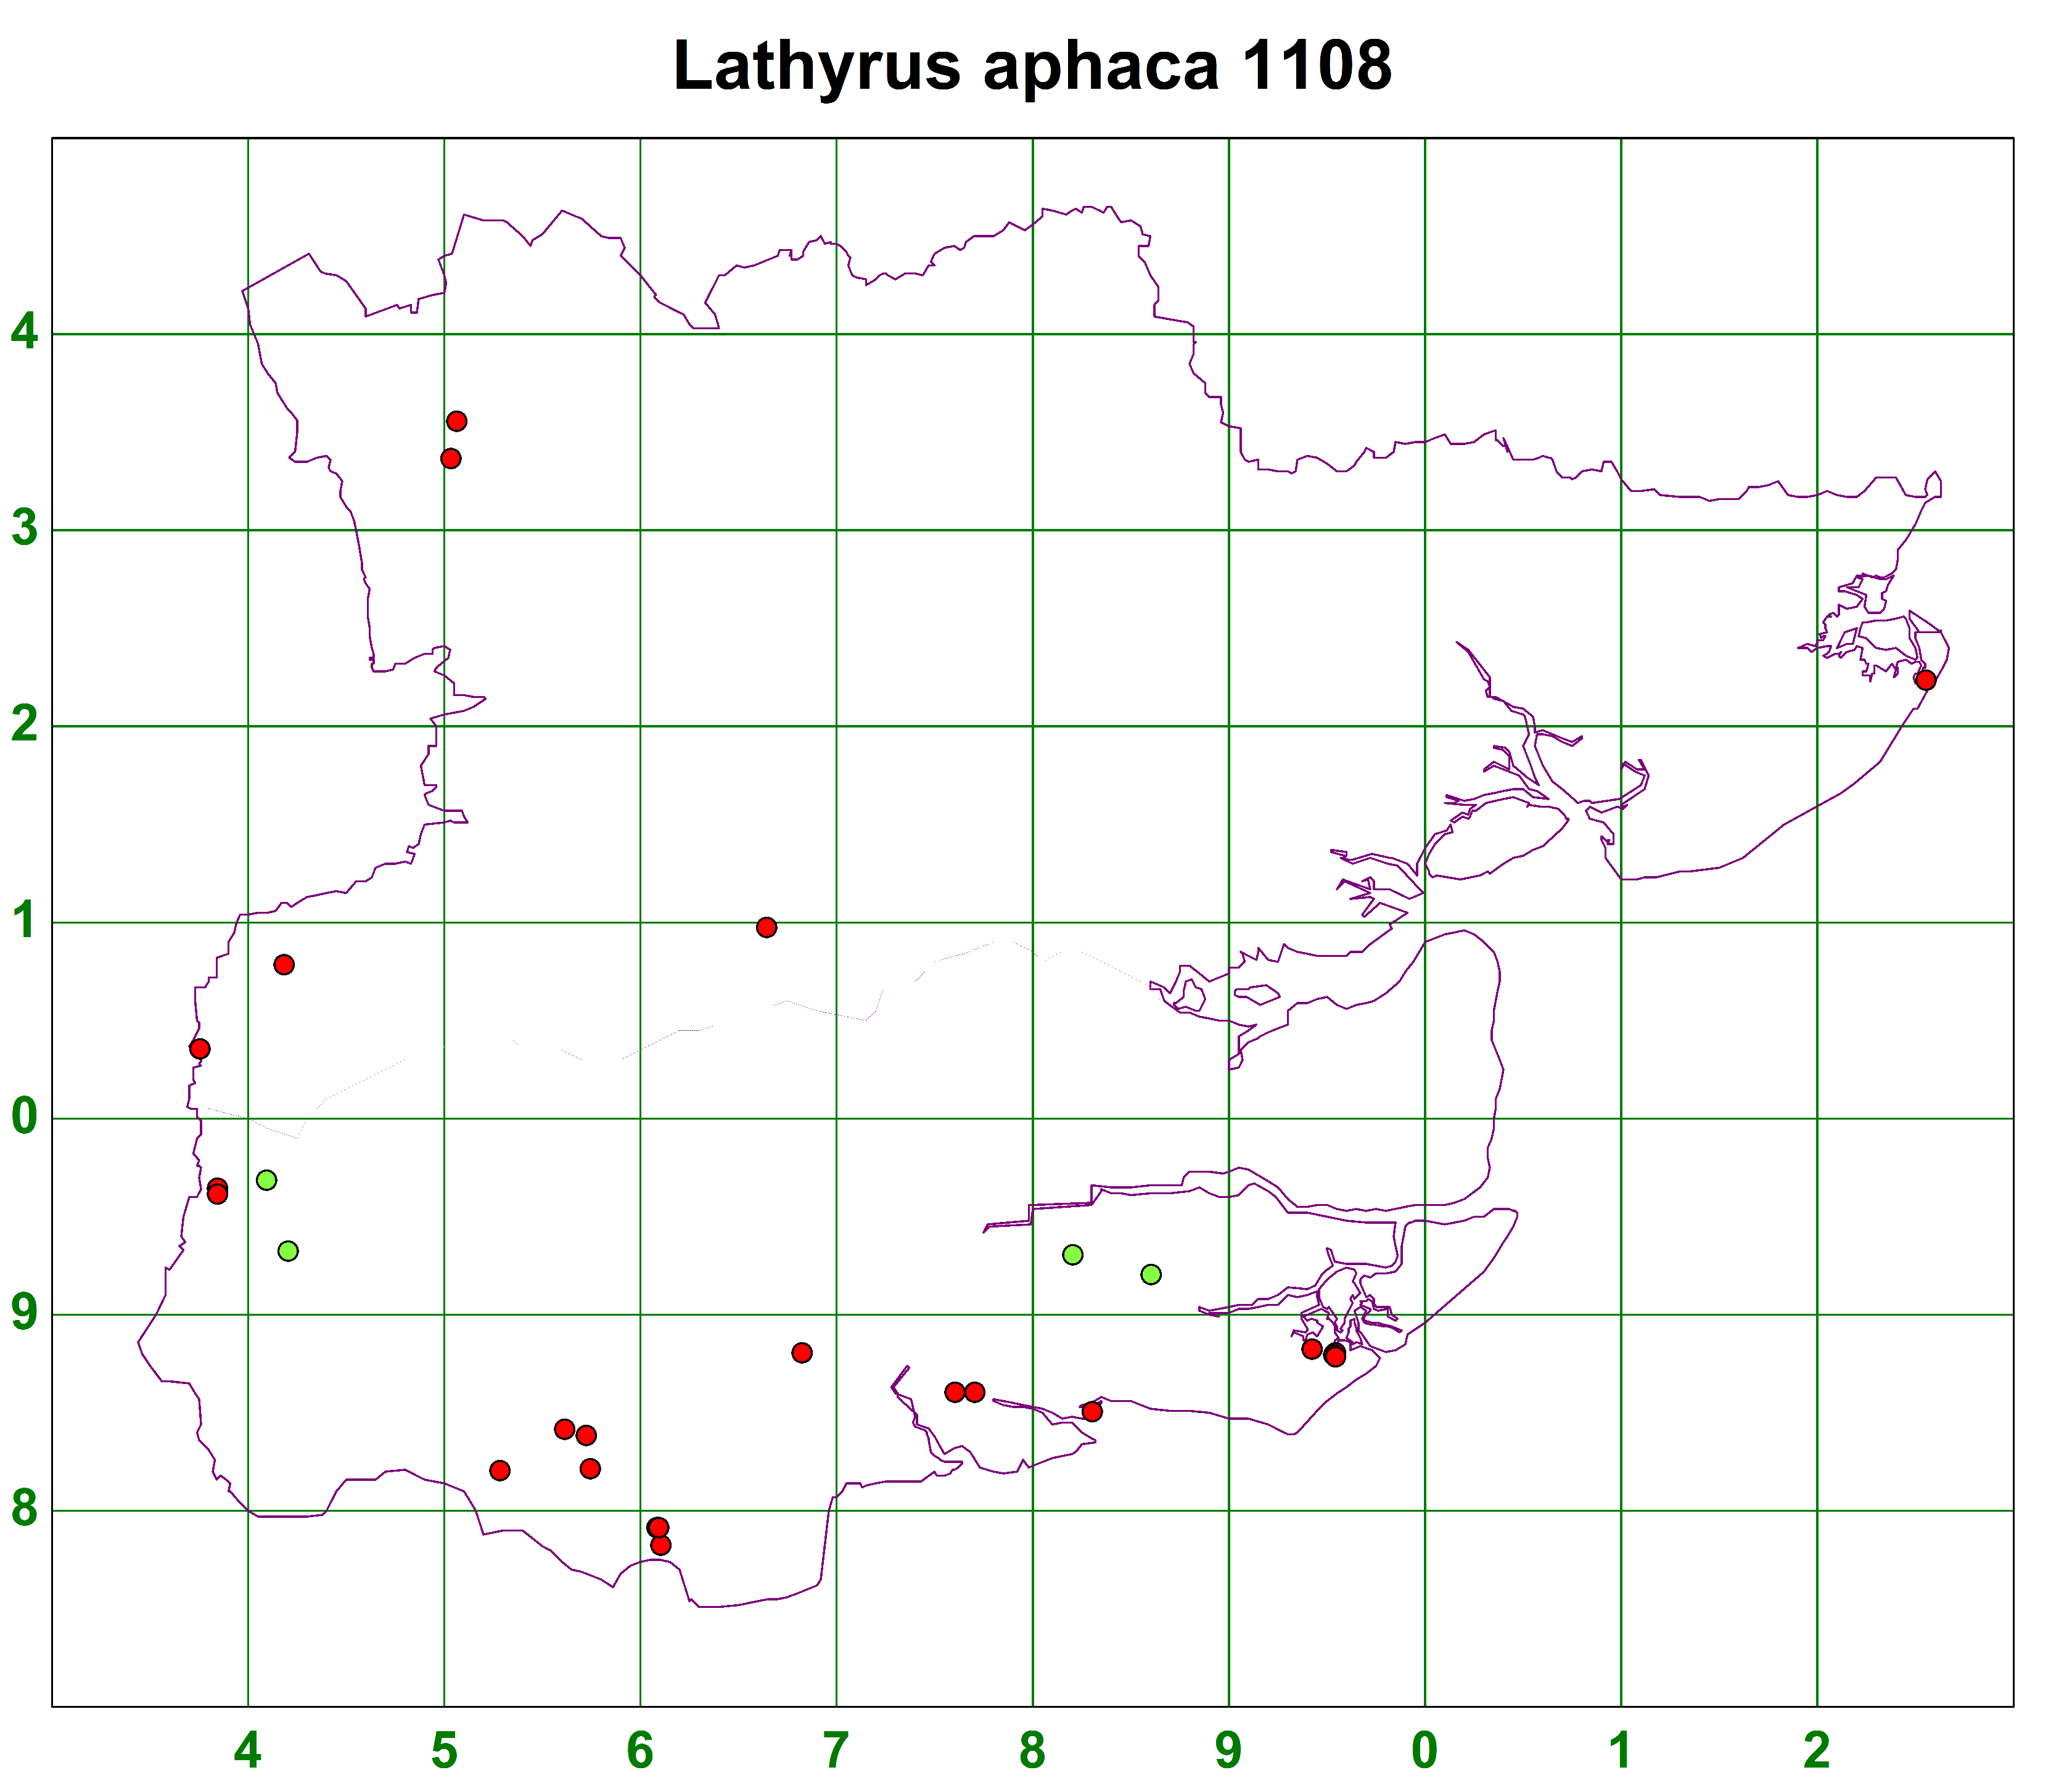Click the southernmost red dot on the map

tap(661, 1545)
